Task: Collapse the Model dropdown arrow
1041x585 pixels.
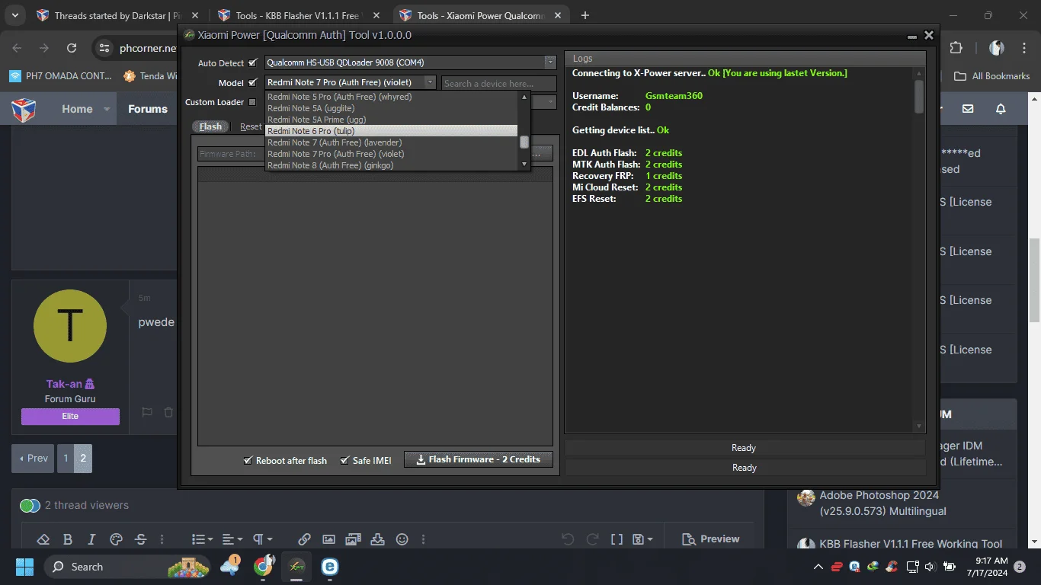Action: pyautogui.click(x=430, y=82)
